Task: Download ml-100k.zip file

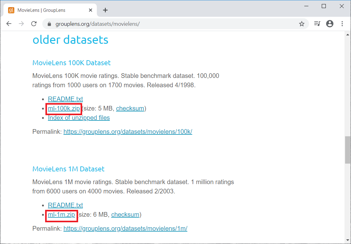Action: coord(64,109)
